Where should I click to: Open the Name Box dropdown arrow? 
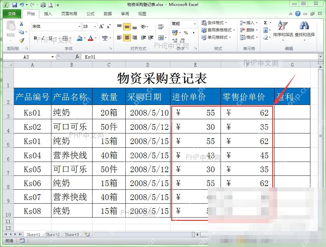[52, 57]
